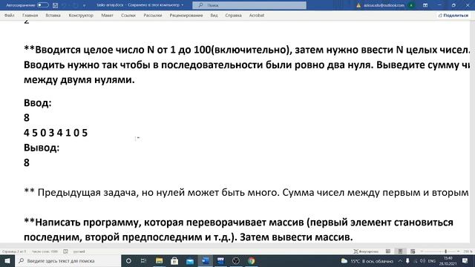Open the clock and date flyout
Image resolution: width=475 pixels, height=267 pixels.
pyautogui.click(x=448, y=260)
